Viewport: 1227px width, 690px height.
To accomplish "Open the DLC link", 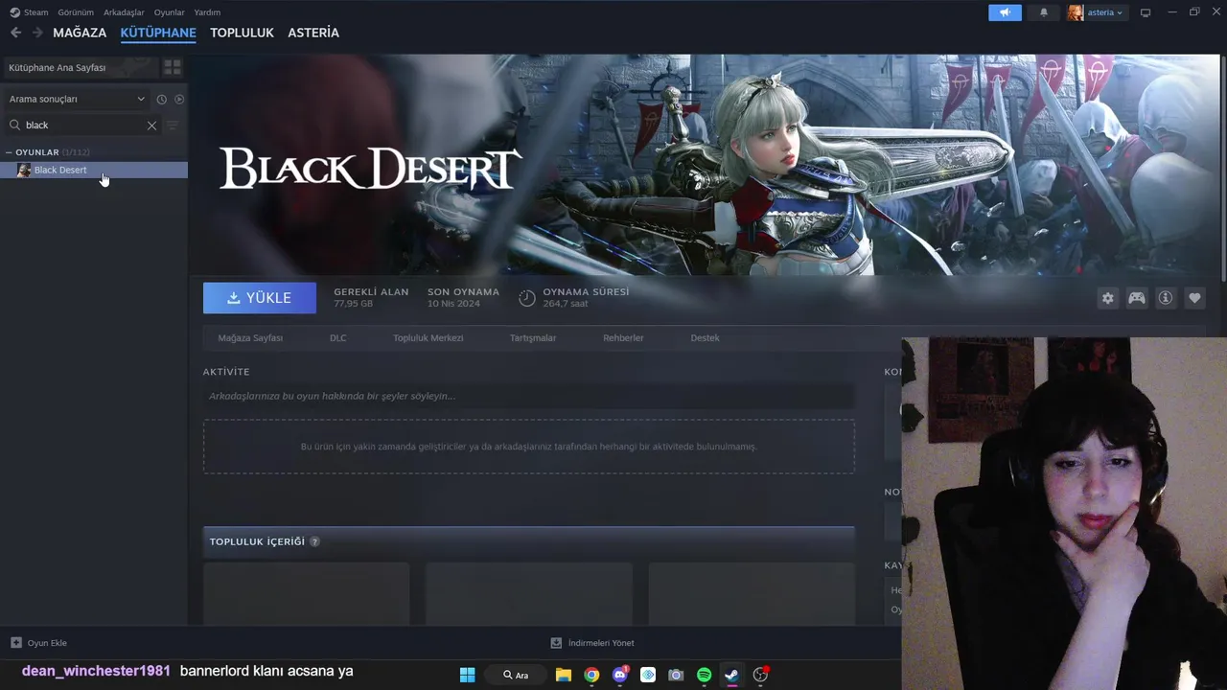I will (x=338, y=338).
